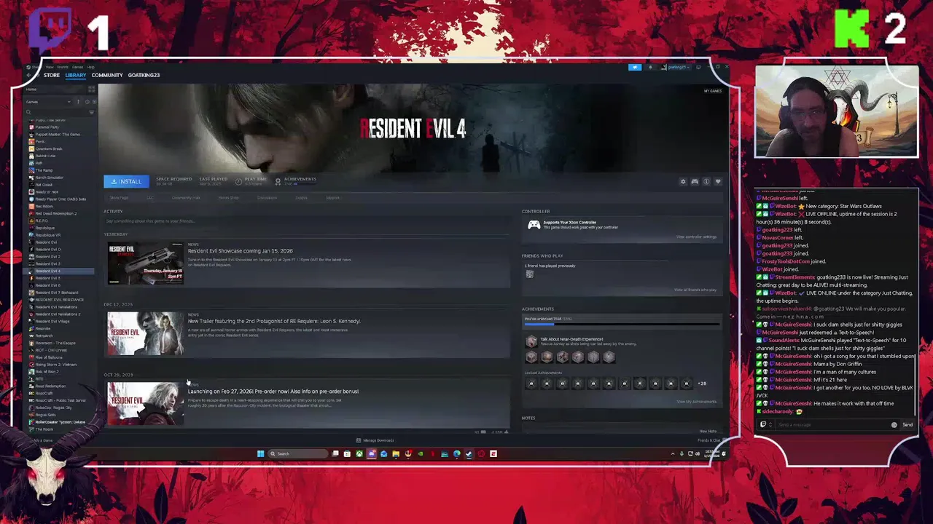This screenshot has height=524, width=933.
Task: Open the Store tab
Action: [52, 75]
